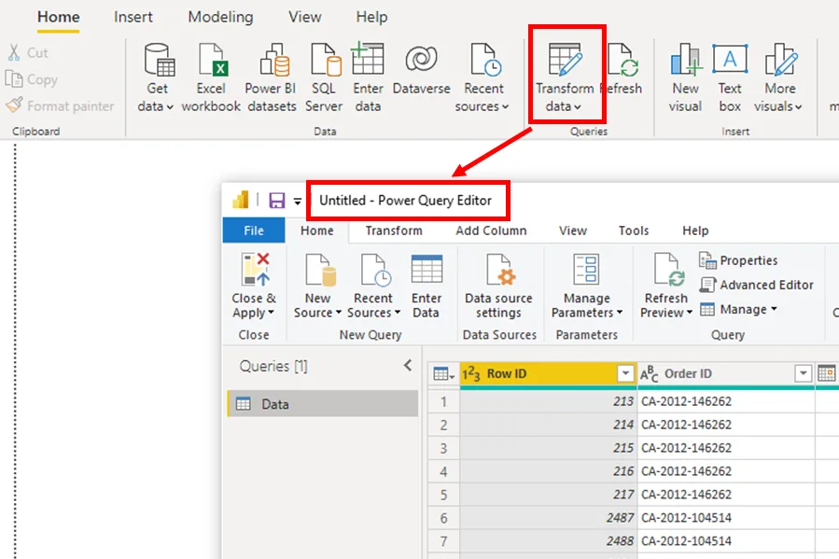Switch to the Insert ribbon tab
Viewport: 839px width, 559px height.
tap(133, 17)
